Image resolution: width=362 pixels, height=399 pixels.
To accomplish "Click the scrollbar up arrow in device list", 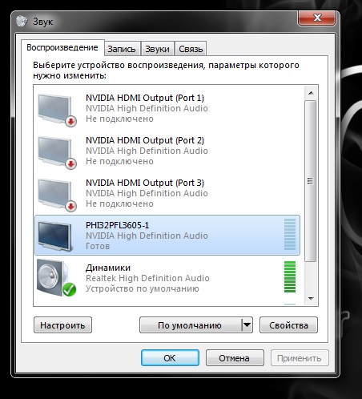I will tap(311, 93).
